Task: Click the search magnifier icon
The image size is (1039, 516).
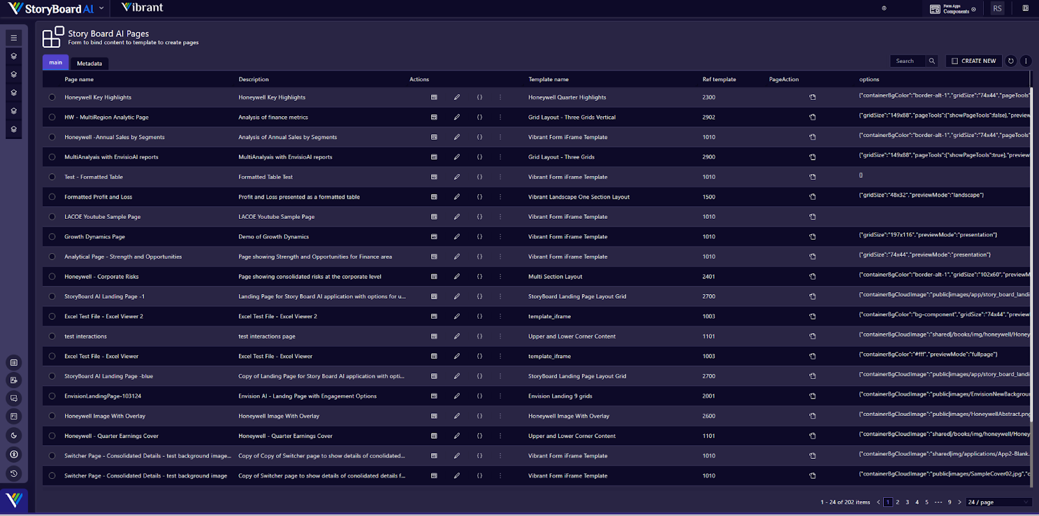Action: coord(932,61)
